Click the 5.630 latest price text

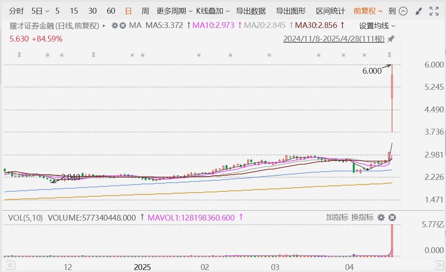[19, 39]
